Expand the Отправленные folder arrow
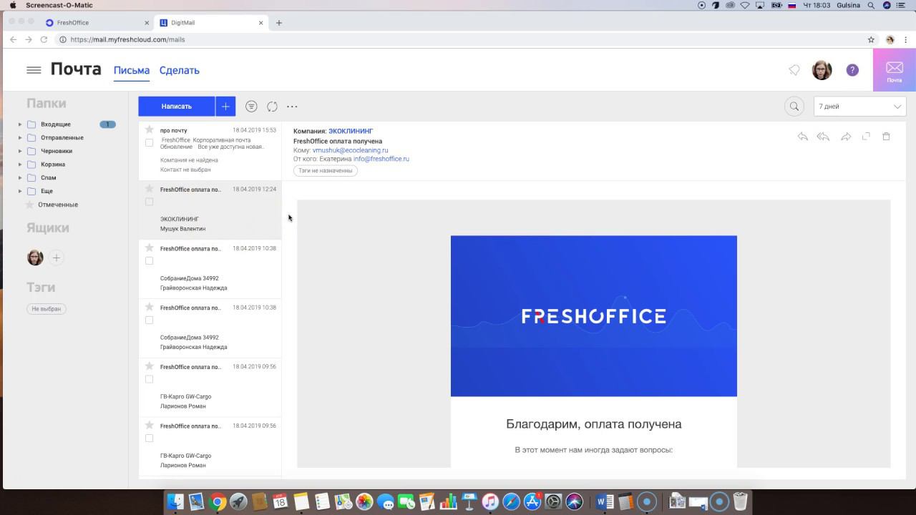Viewport: 916px width, 515px height. [20, 137]
